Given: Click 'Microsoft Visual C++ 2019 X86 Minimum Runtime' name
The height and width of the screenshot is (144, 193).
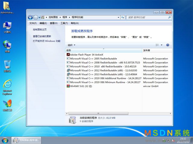Looking at the screenshot, I should pos(105,82).
